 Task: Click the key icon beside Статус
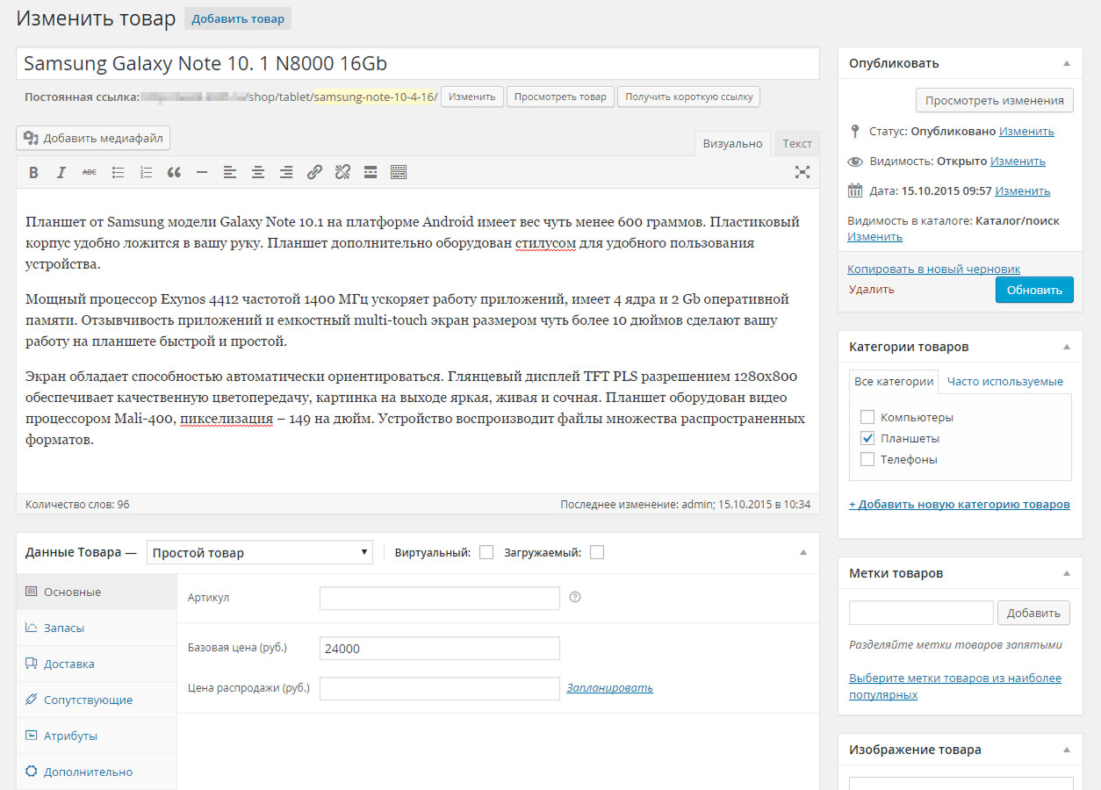pos(855,132)
